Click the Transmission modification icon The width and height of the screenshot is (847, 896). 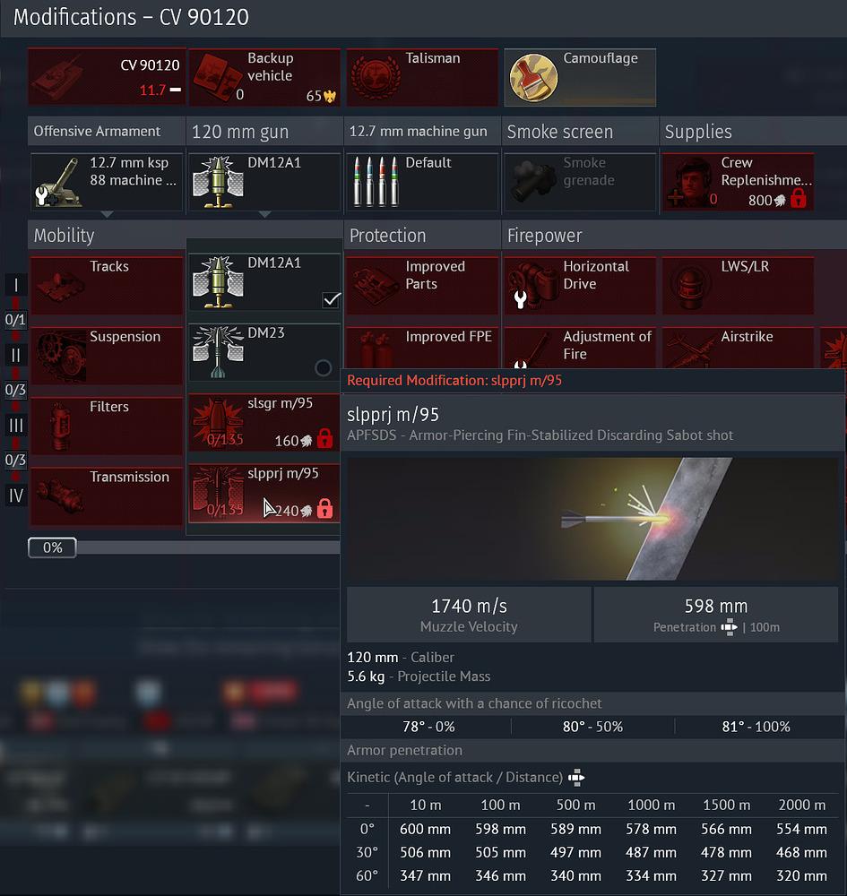pyautogui.click(x=59, y=495)
